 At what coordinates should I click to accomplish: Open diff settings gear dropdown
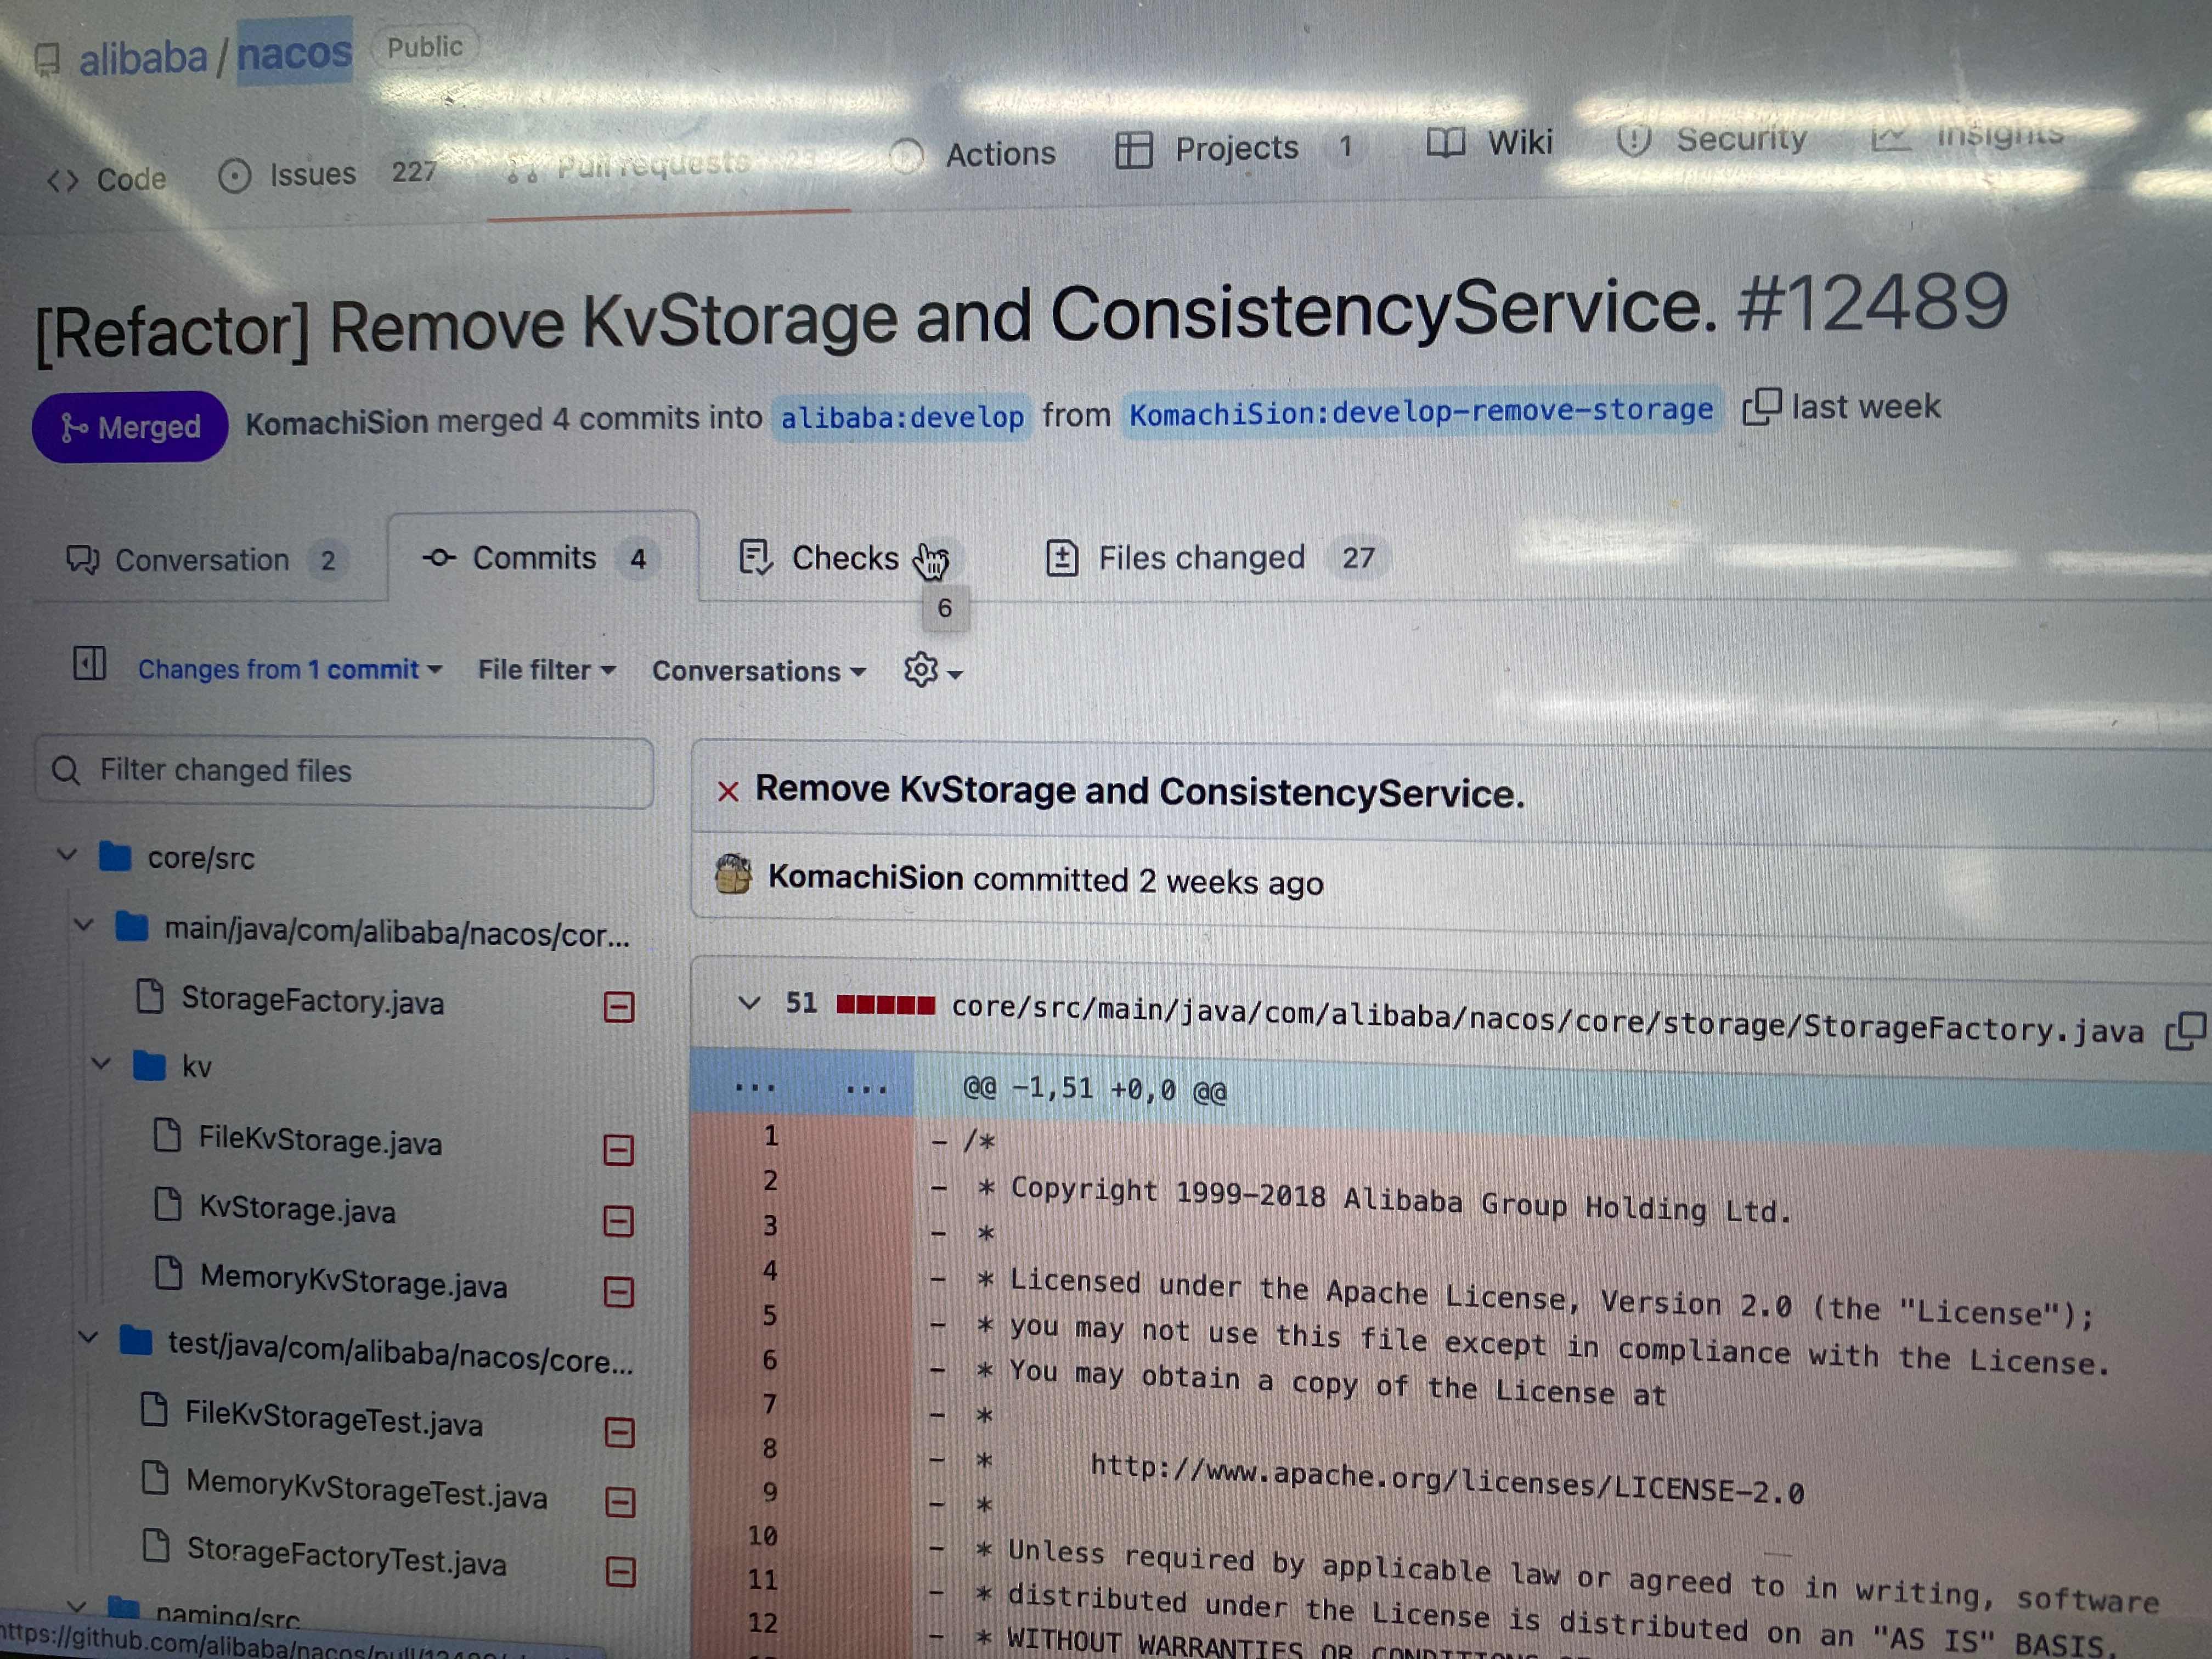(x=932, y=671)
